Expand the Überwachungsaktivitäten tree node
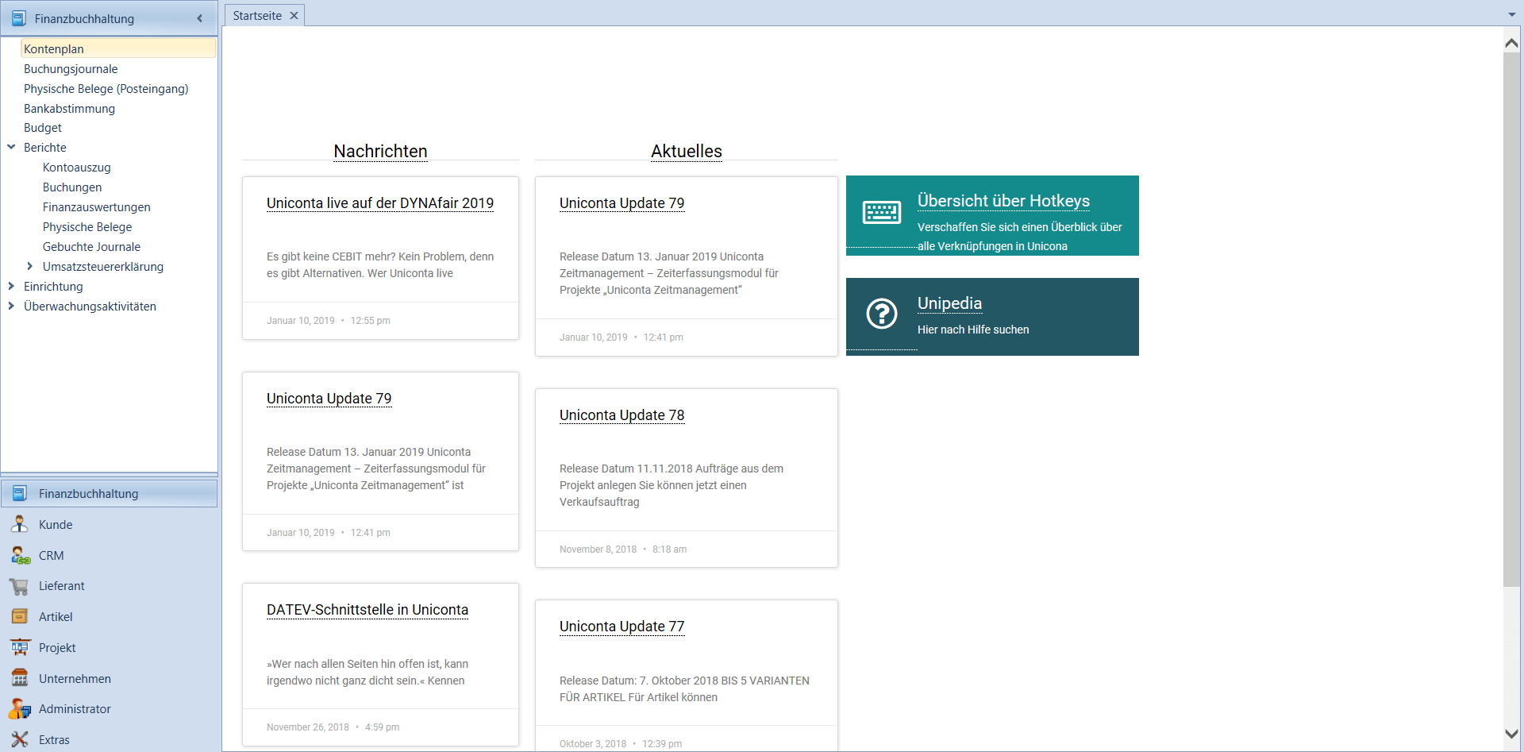 (x=11, y=306)
